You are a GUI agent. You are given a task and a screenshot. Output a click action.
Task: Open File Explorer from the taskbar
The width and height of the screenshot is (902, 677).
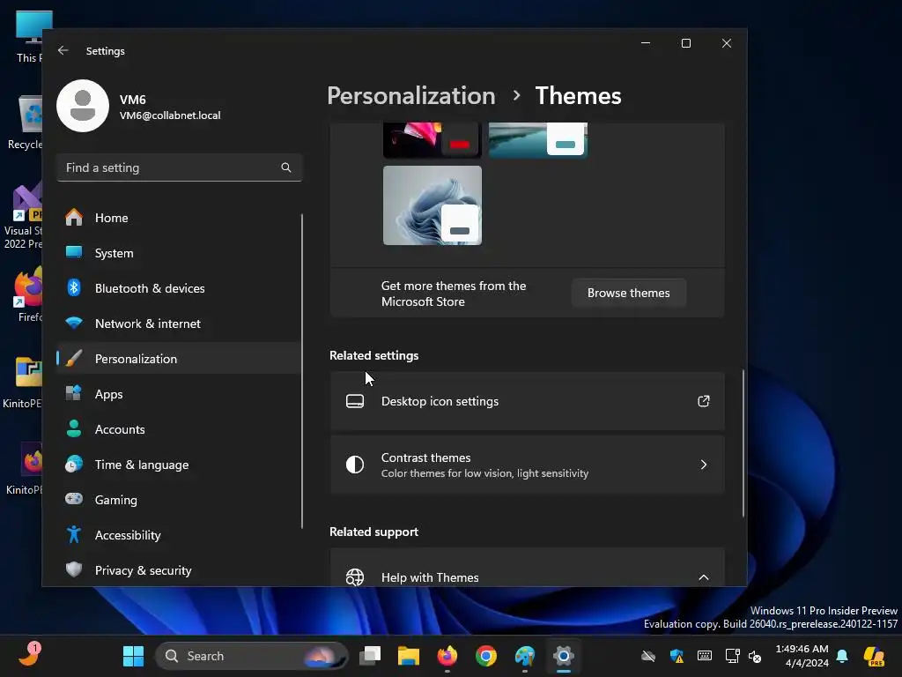(409, 656)
